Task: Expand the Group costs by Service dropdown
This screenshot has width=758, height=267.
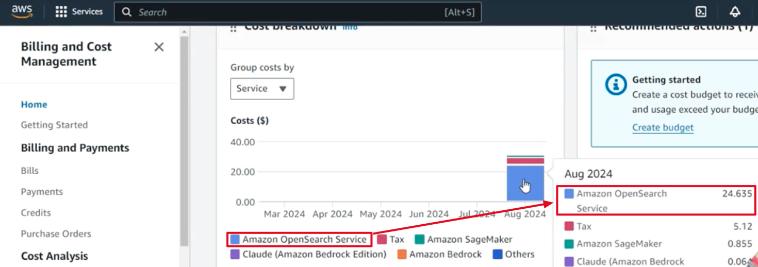Action: (x=262, y=89)
